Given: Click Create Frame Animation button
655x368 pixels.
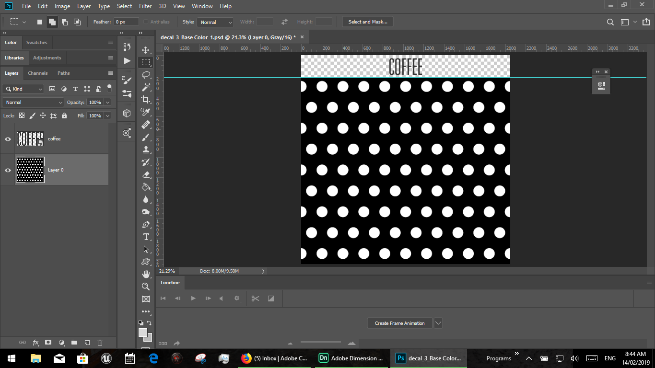Looking at the screenshot, I should pyautogui.click(x=399, y=323).
